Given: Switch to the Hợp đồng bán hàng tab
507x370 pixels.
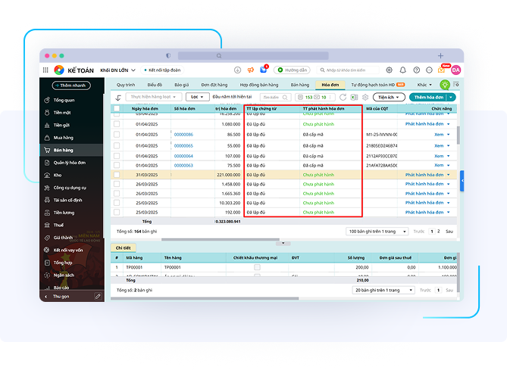Looking at the screenshot, I should tap(258, 86).
